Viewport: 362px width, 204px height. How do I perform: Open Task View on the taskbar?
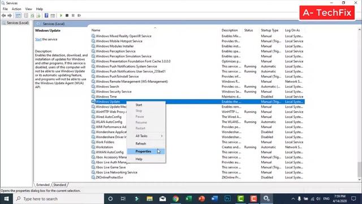coord(123,199)
